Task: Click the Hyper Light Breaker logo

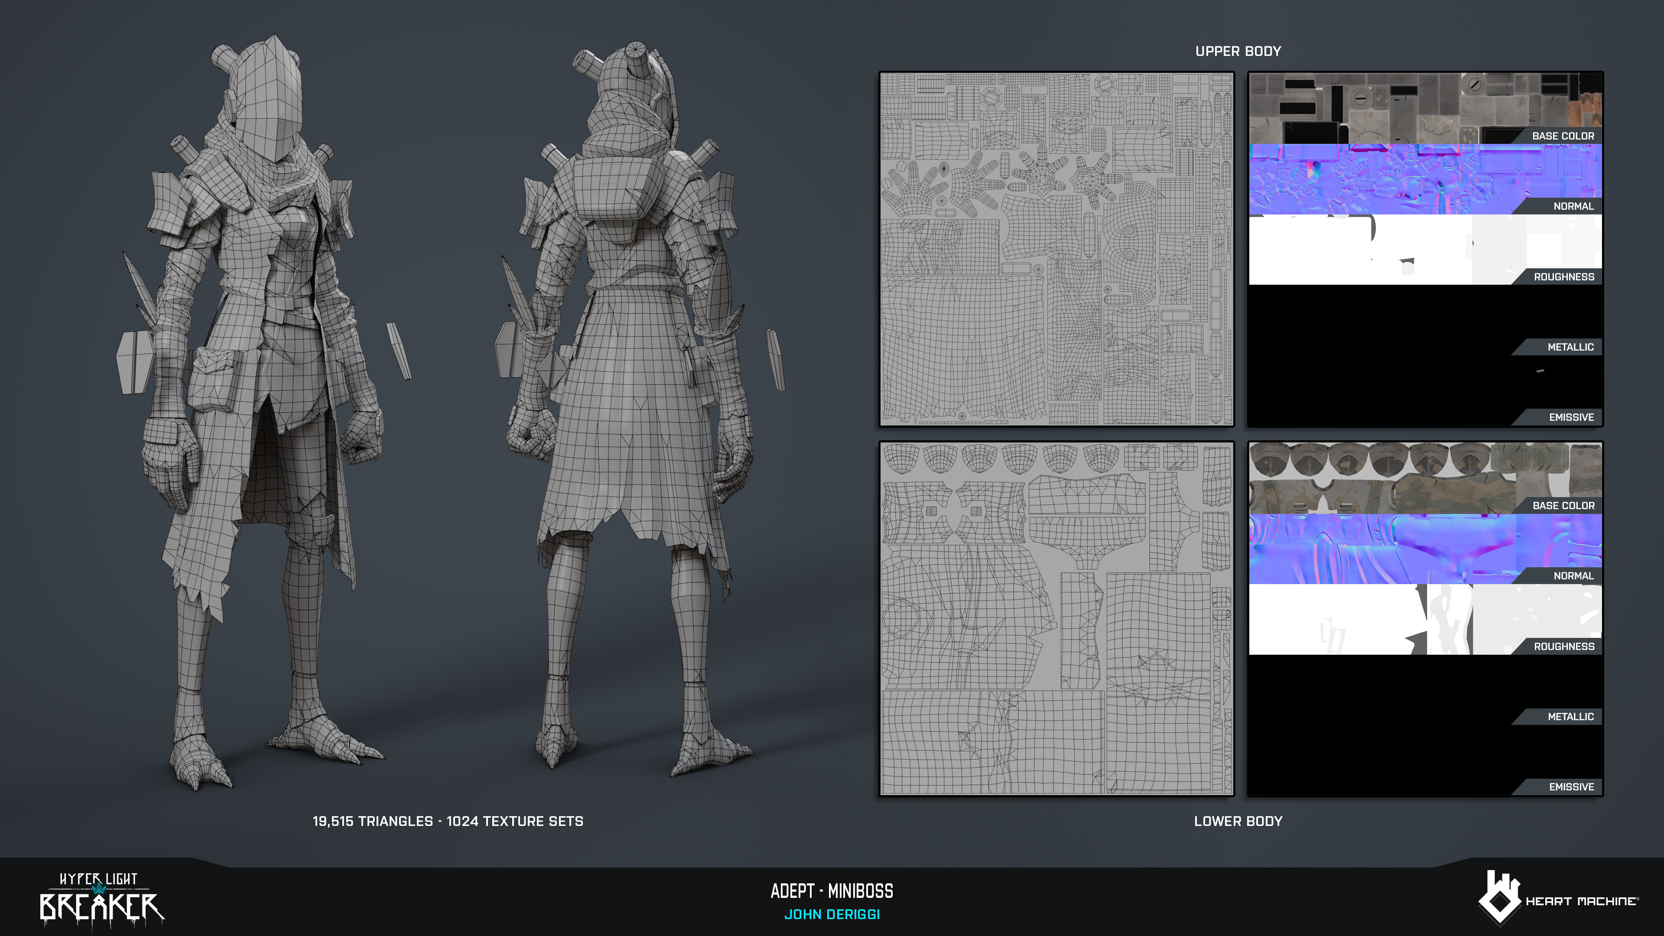Action: point(101,899)
